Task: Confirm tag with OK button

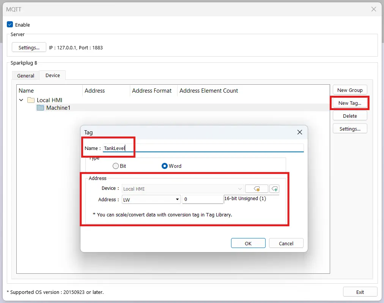Action: click(x=248, y=243)
